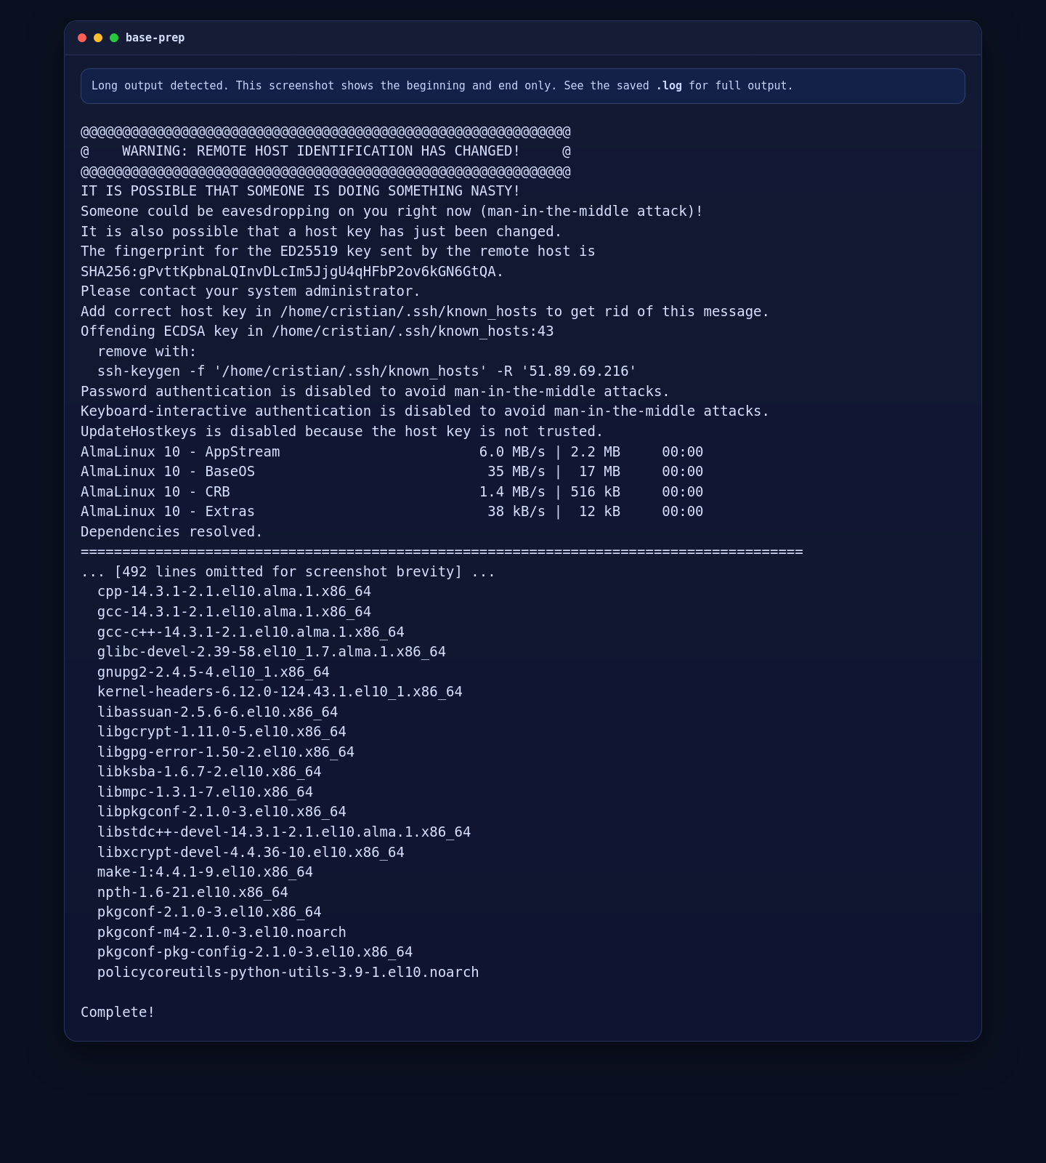Click the 'host key has just been changed' line

(321, 232)
